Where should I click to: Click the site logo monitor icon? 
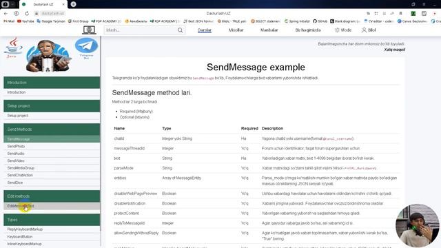tap(89, 30)
